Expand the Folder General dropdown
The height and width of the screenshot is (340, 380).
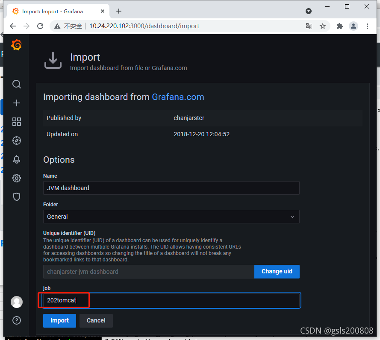click(x=171, y=217)
